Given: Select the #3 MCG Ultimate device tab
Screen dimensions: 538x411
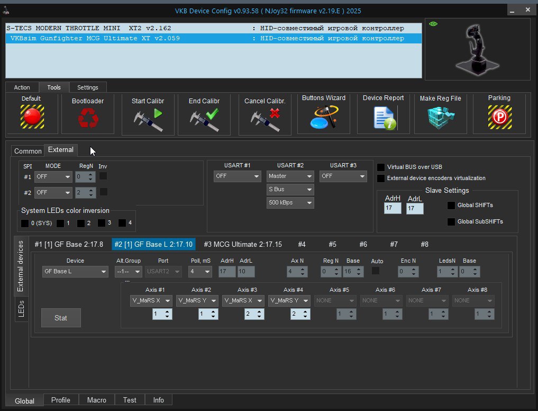Looking at the screenshot, I should 242,244.
